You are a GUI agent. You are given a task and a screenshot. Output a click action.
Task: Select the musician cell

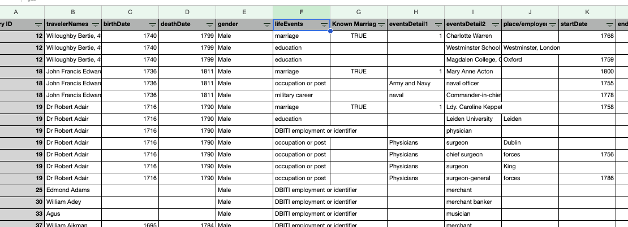click(472, 214)
